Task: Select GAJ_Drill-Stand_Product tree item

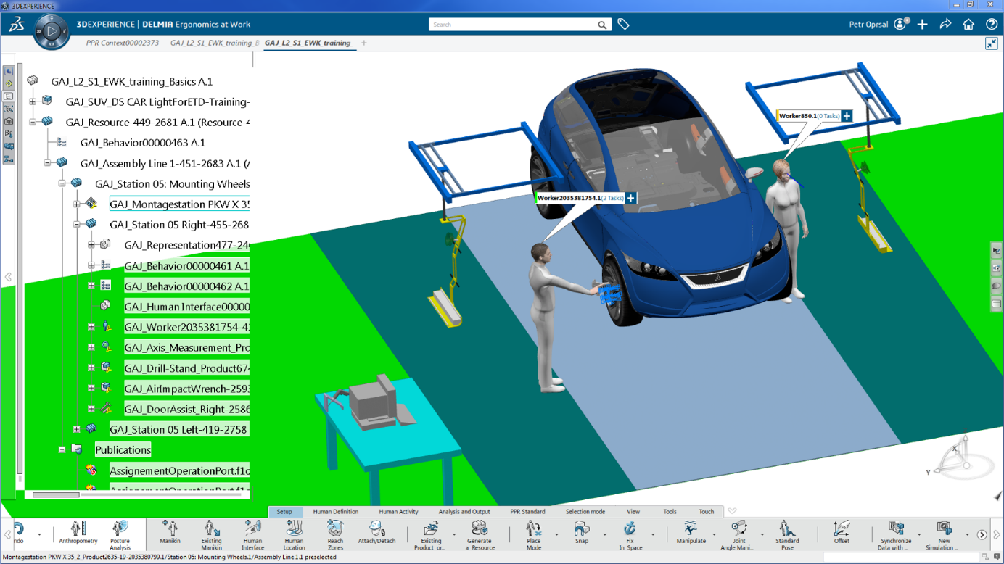Action: (x=186, y=368)
